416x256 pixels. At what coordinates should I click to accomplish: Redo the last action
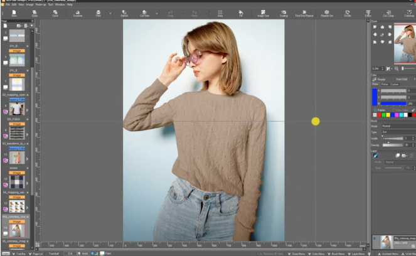(195, 14)
